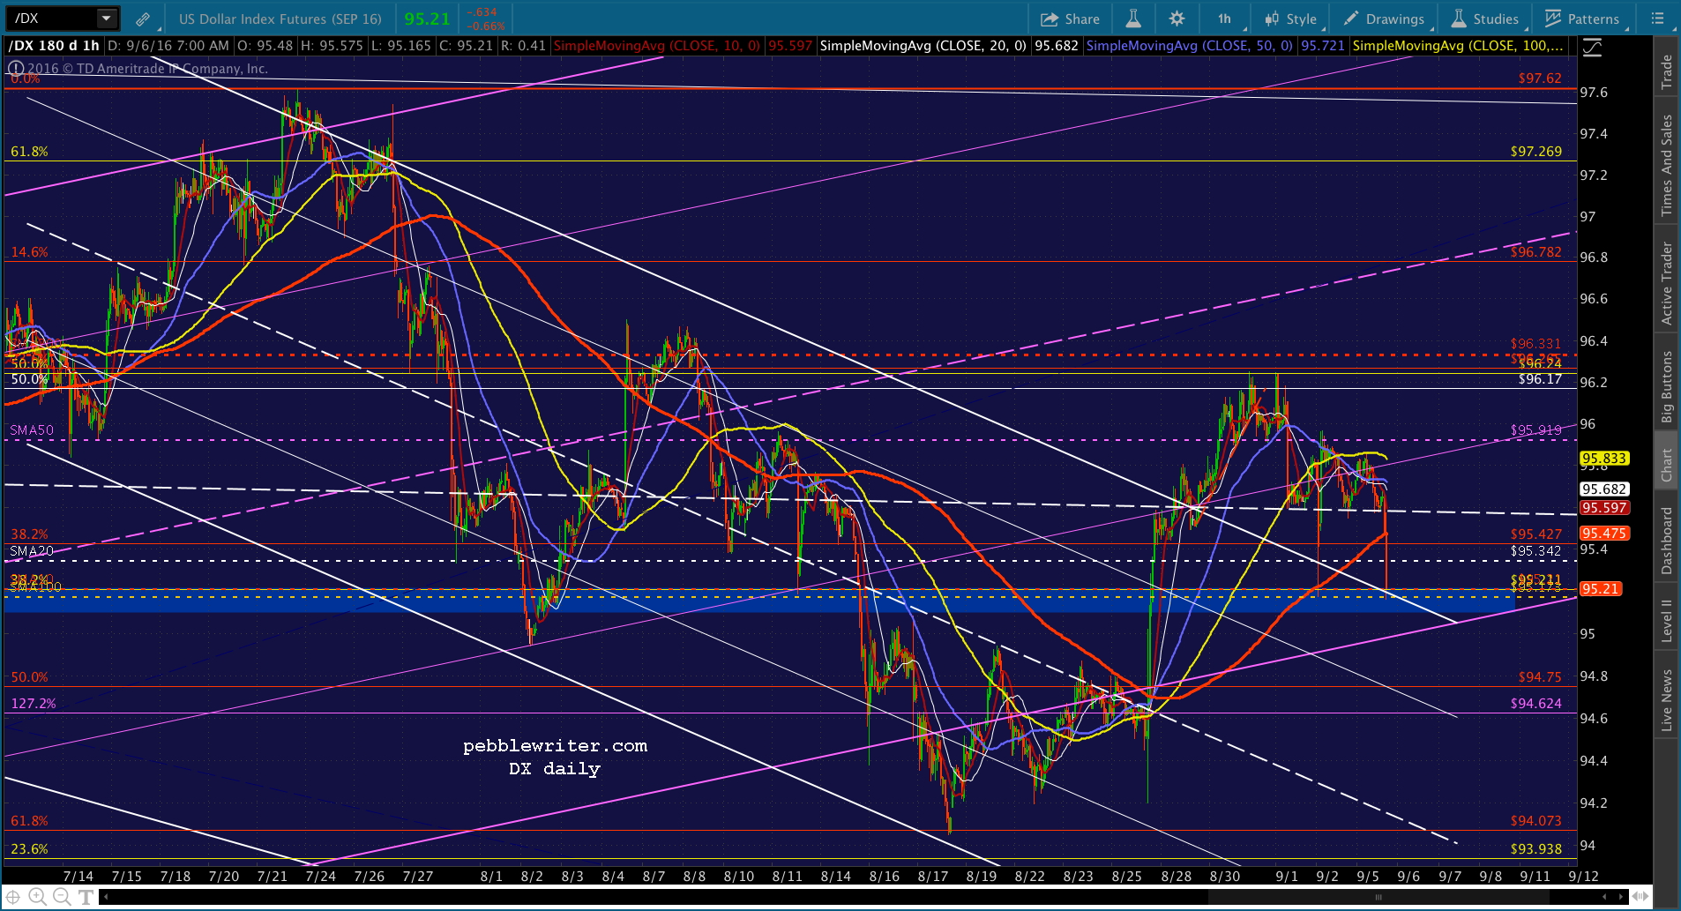Open the 1h timeframe dropdown
Image resolution: width=1681 pixels, height=911 pixels.
click(1225, 19)
